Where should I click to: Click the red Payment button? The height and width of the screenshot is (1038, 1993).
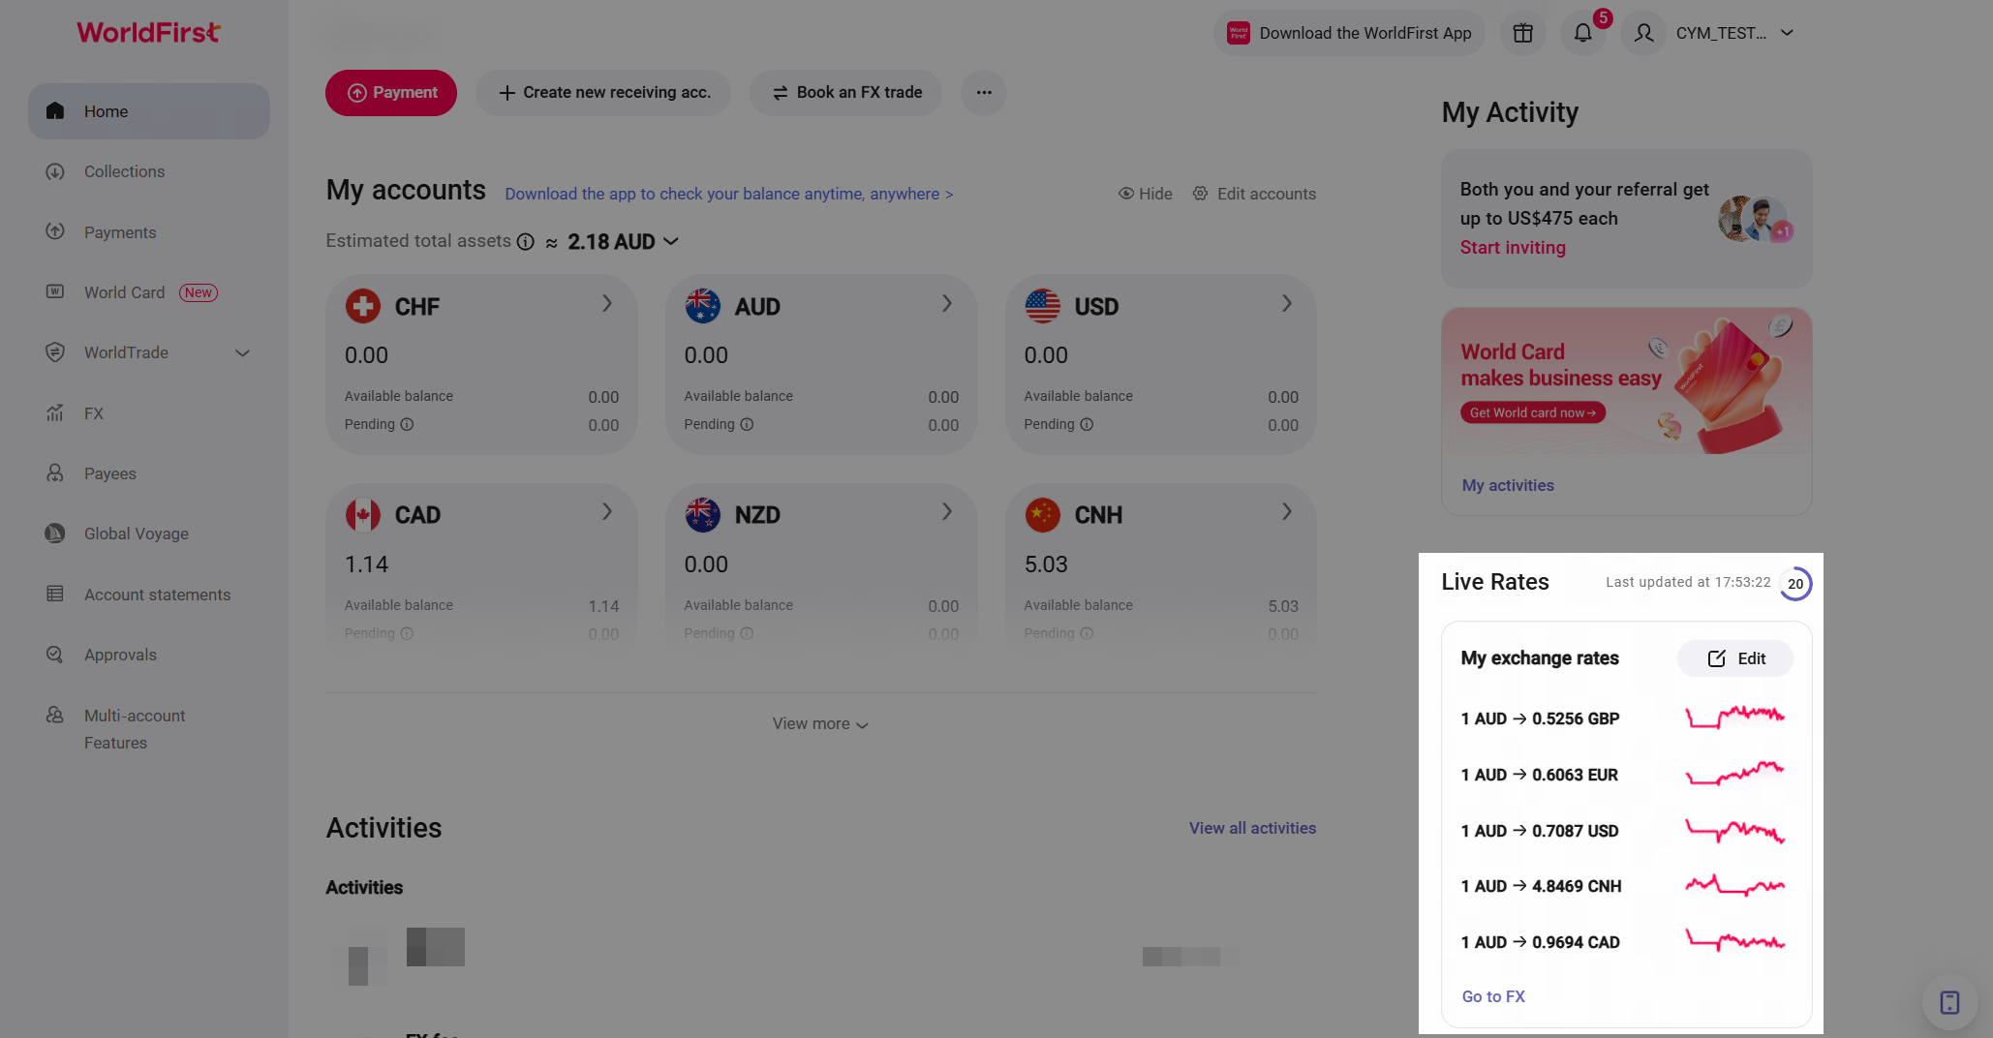pos(391,93)
